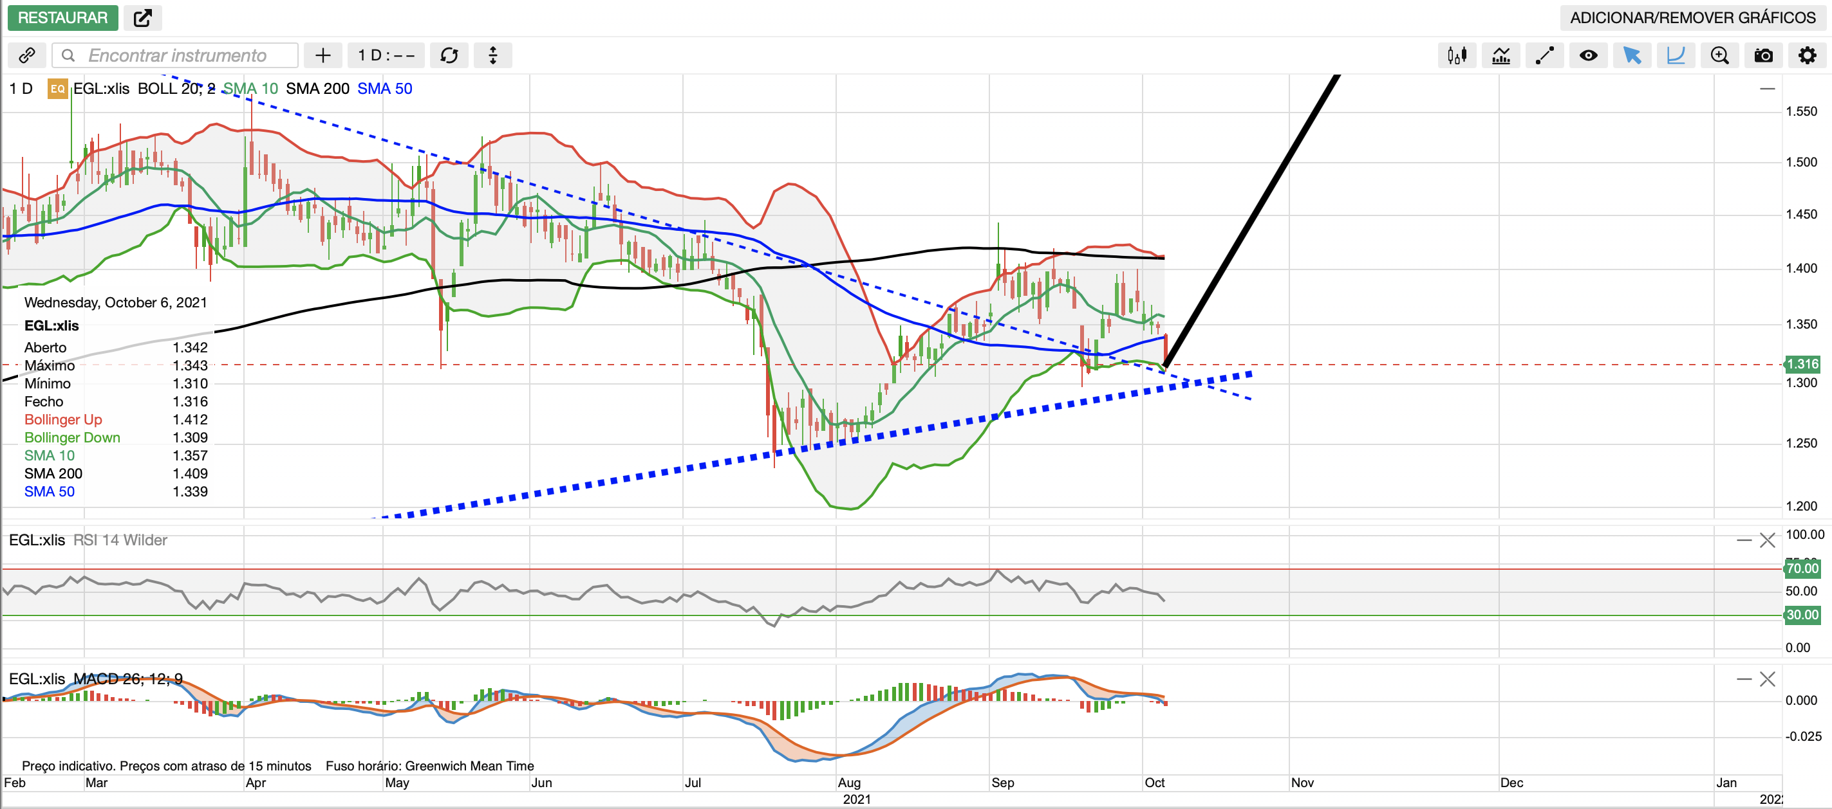Open chart in new window icon
Image resolution: width=1832 pixels, height=809 pixels.
click(143, 18)
